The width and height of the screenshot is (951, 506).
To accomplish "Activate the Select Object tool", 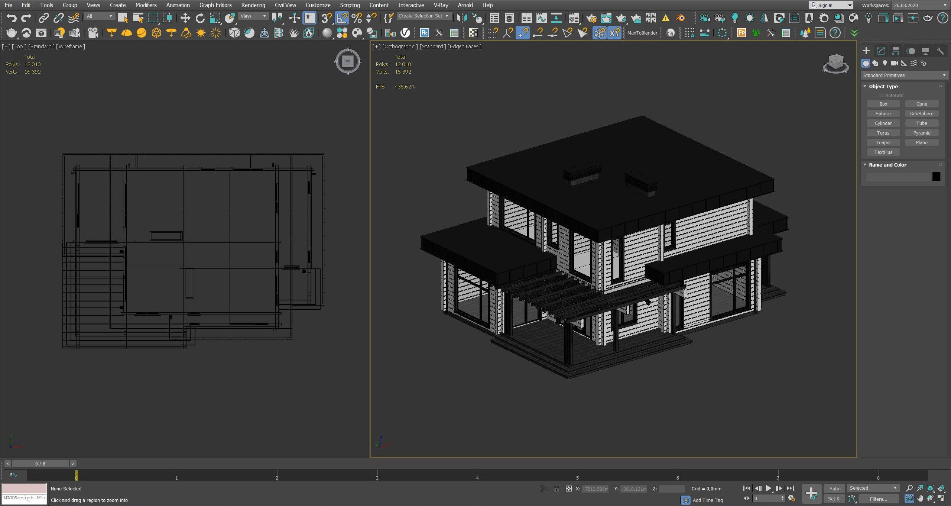I will tap(123, 18).
